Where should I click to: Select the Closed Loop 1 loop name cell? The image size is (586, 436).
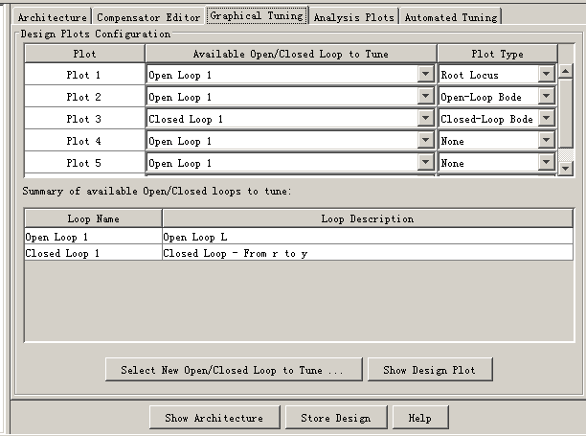click(x=93, y=253)
